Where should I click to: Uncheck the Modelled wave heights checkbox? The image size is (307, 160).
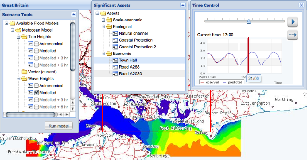(x=36, y=93)
